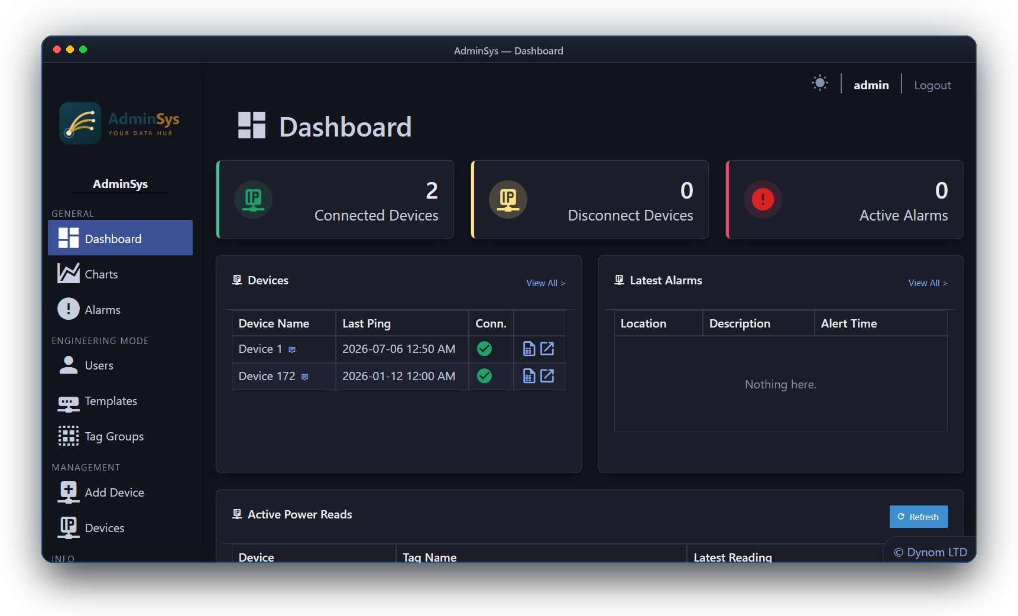Click the Devices panel header icon
The height and width of the screenshot is (616, 1018).
[237, 280]
